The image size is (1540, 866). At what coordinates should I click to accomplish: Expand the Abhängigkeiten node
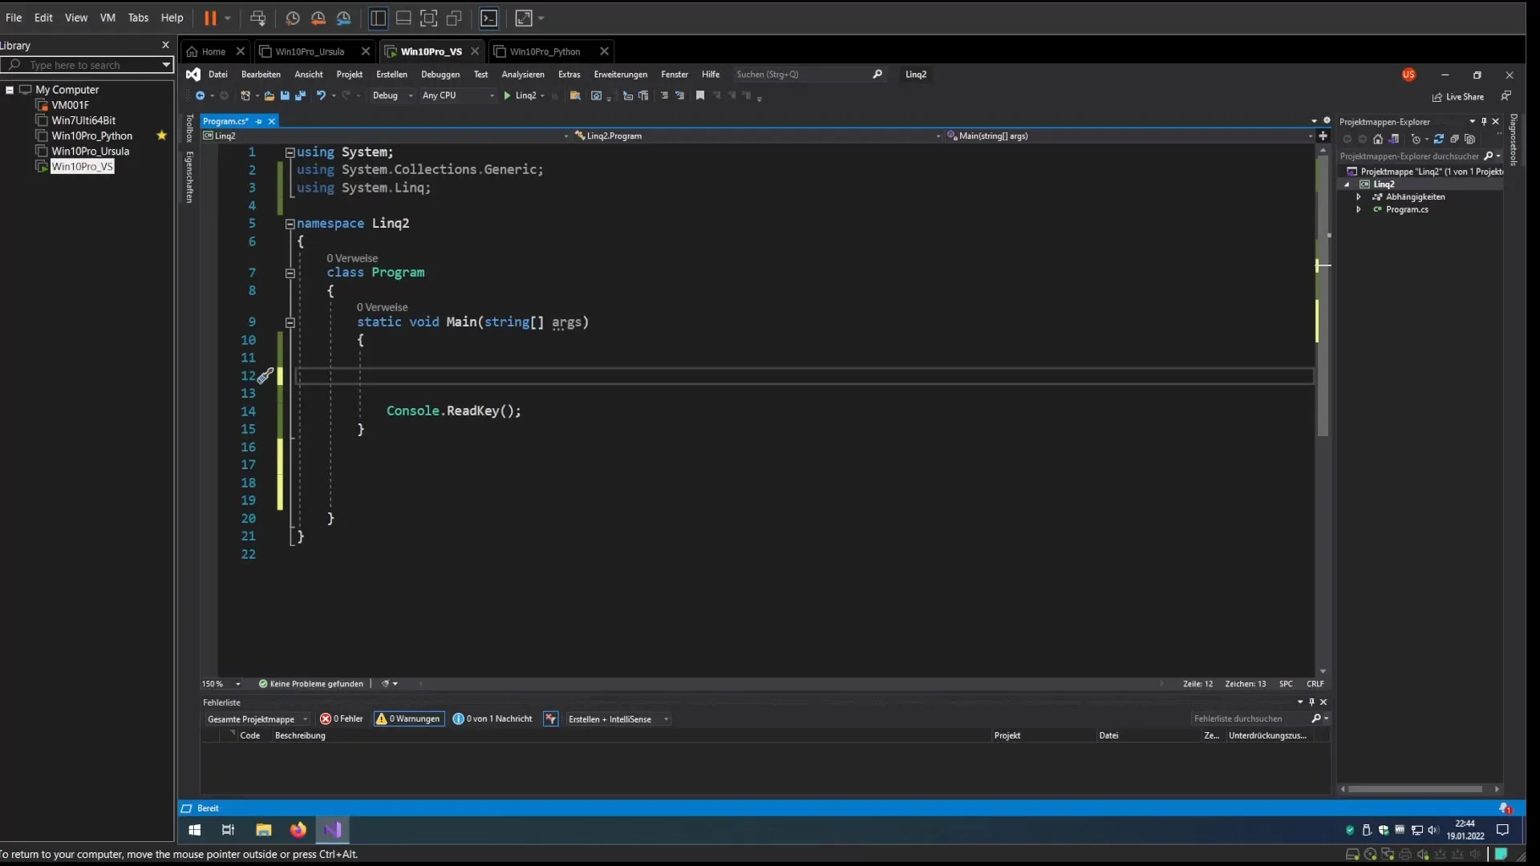click(1358, 196)
